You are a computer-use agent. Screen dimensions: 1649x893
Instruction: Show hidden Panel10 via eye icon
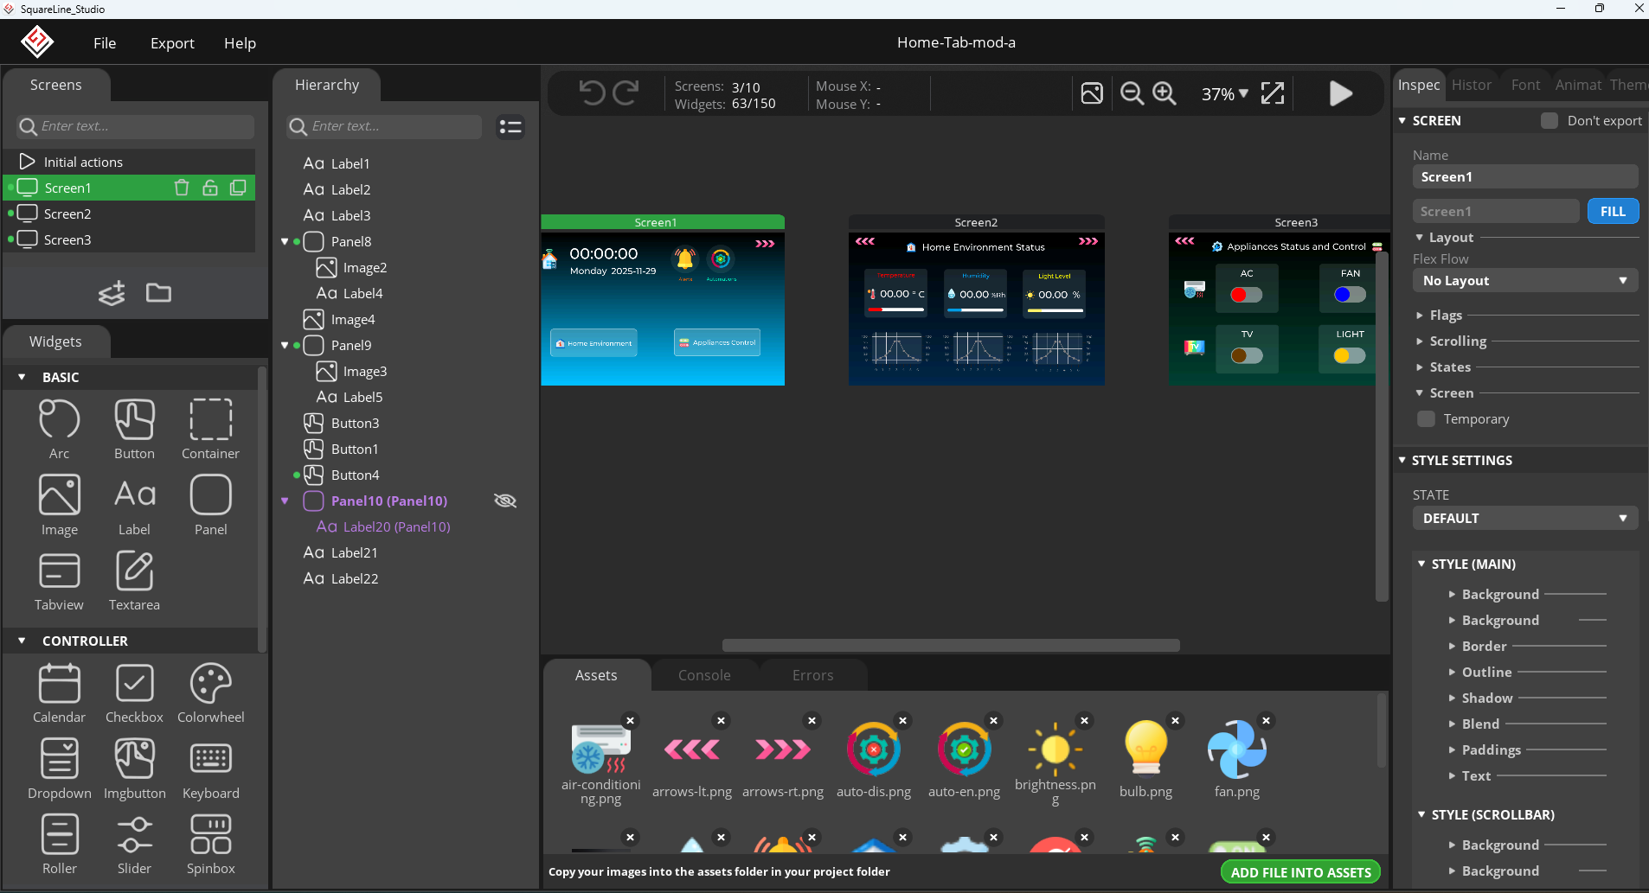tap(504, 501)
